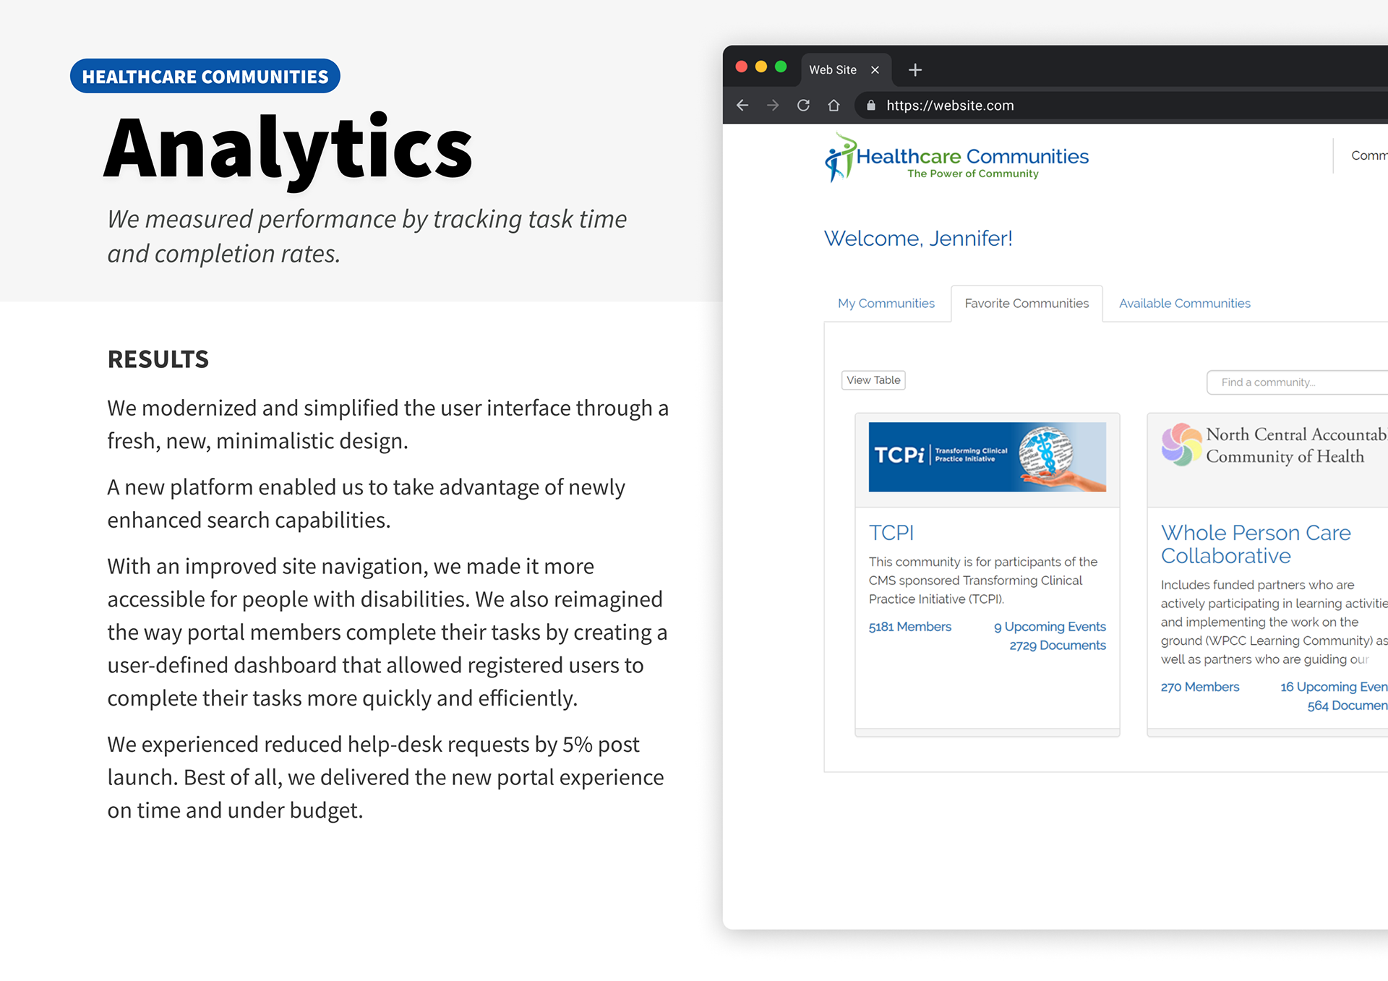Screen dimensions: 1388x981
Task: Click the browser back arrow
Action: click(742, 106)
